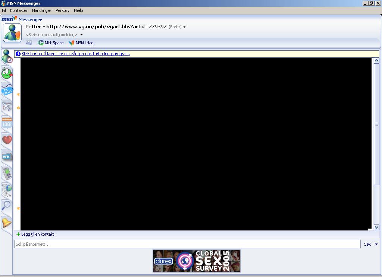The height and width of the screenshot is (277, 382).
Task: Click the MSN butterfly logo
Action: (9, 19)
